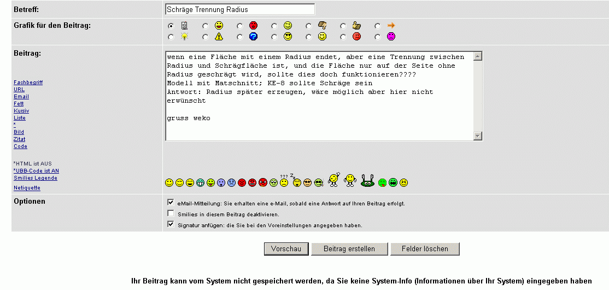Insert the green screaming smiley
609x290 pixels.
click(x=393, y=183)
